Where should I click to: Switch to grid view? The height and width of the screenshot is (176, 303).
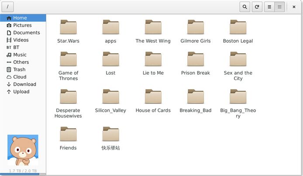pyautogui.click(x=279, y=7)
